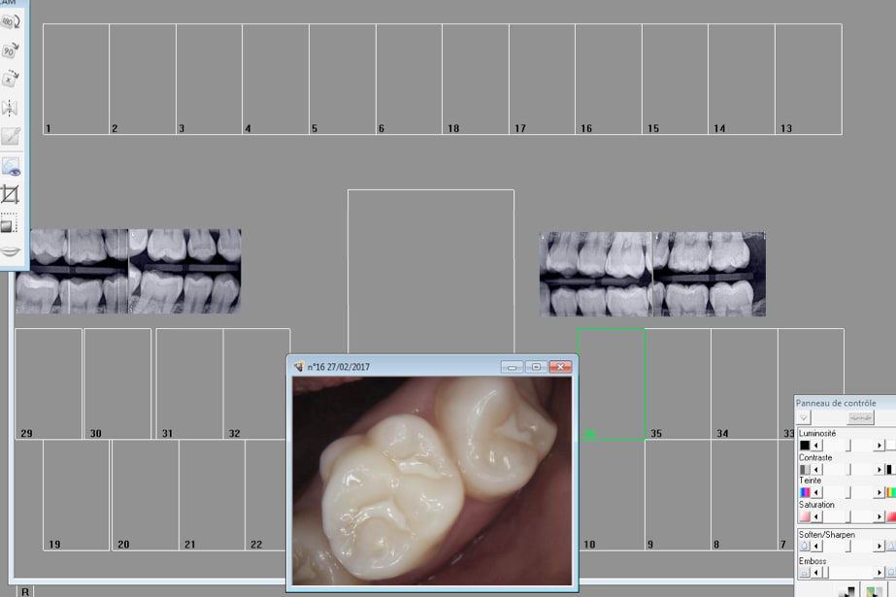Screen dimensions: 896x597
Task: Click the left arrow of Luminosité slider
Action: 816,445
